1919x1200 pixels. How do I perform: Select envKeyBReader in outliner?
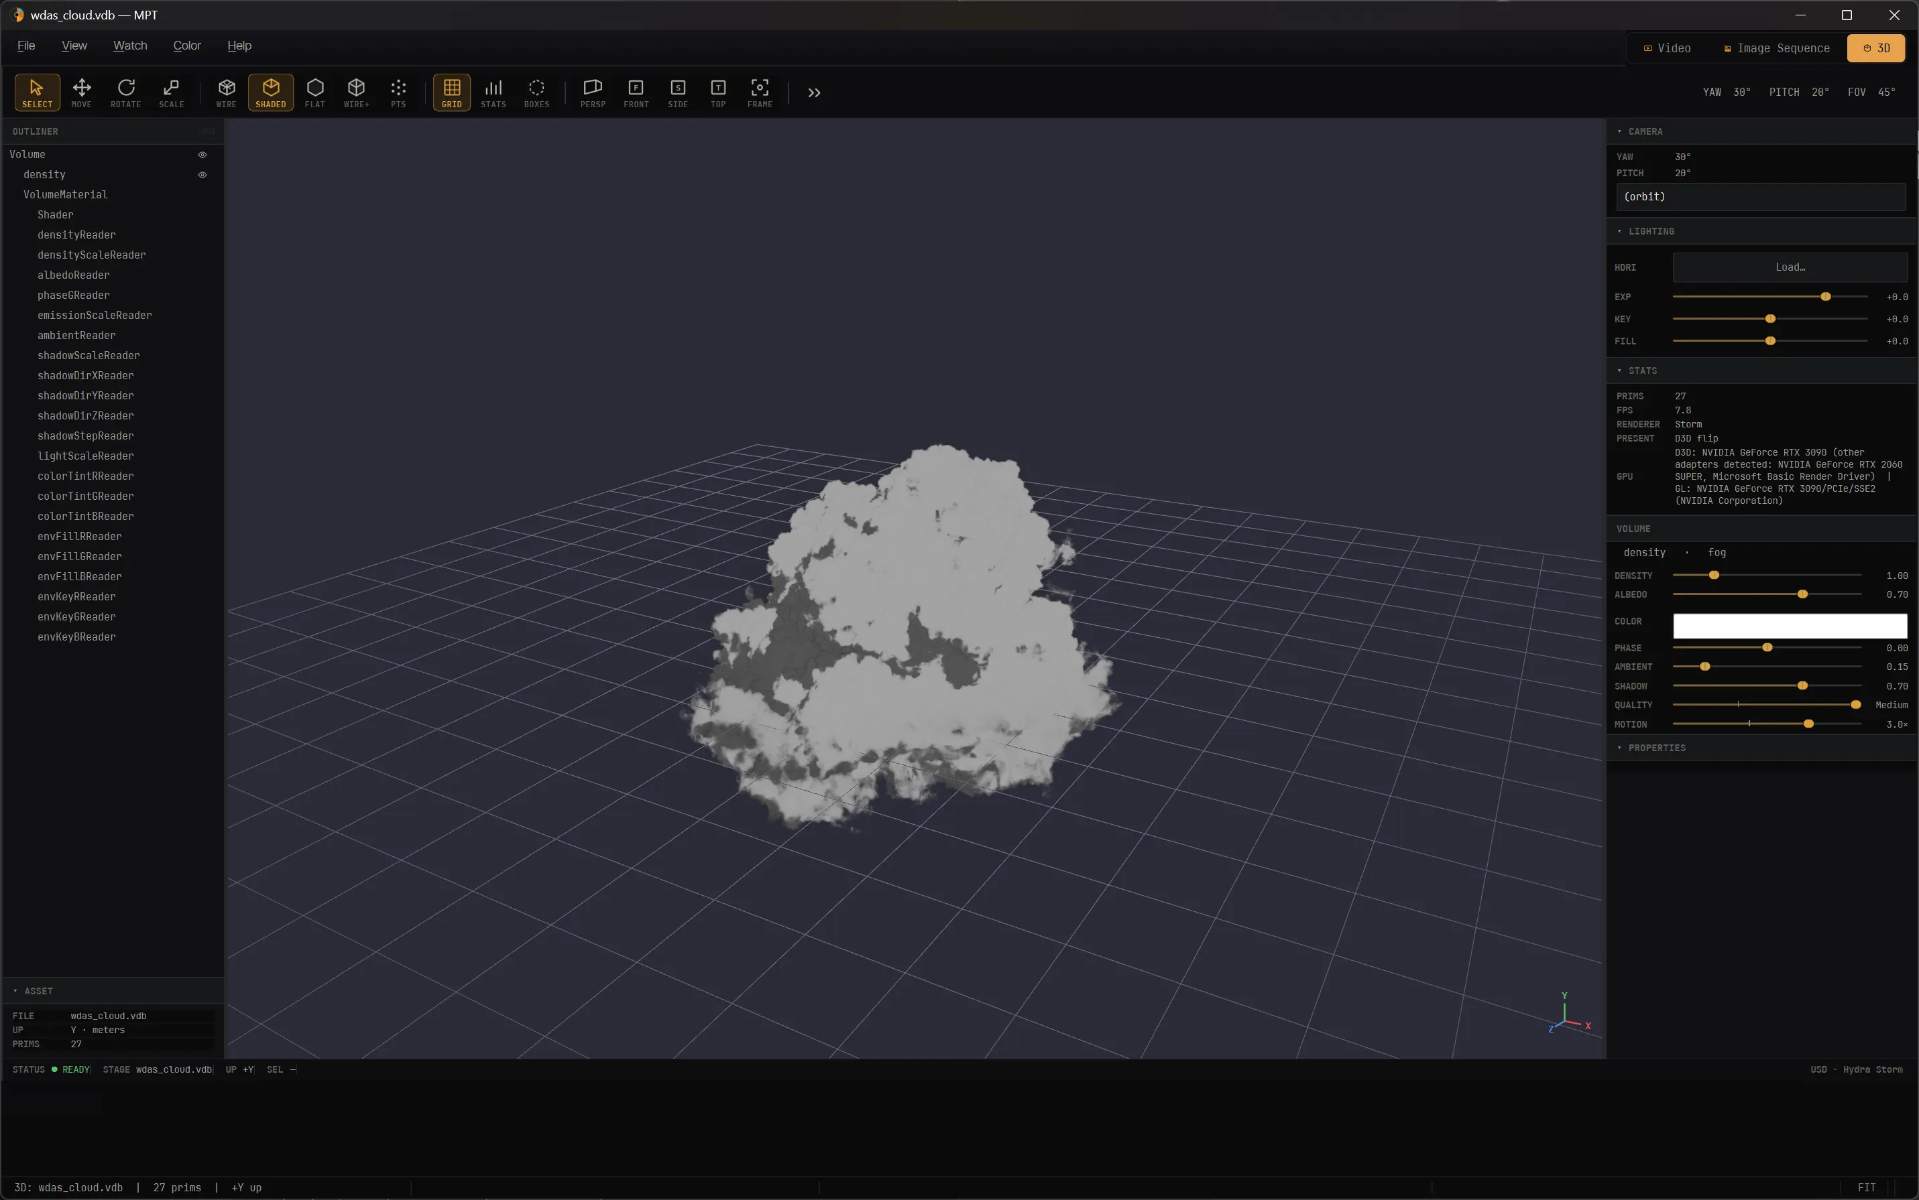click(76, 637)
